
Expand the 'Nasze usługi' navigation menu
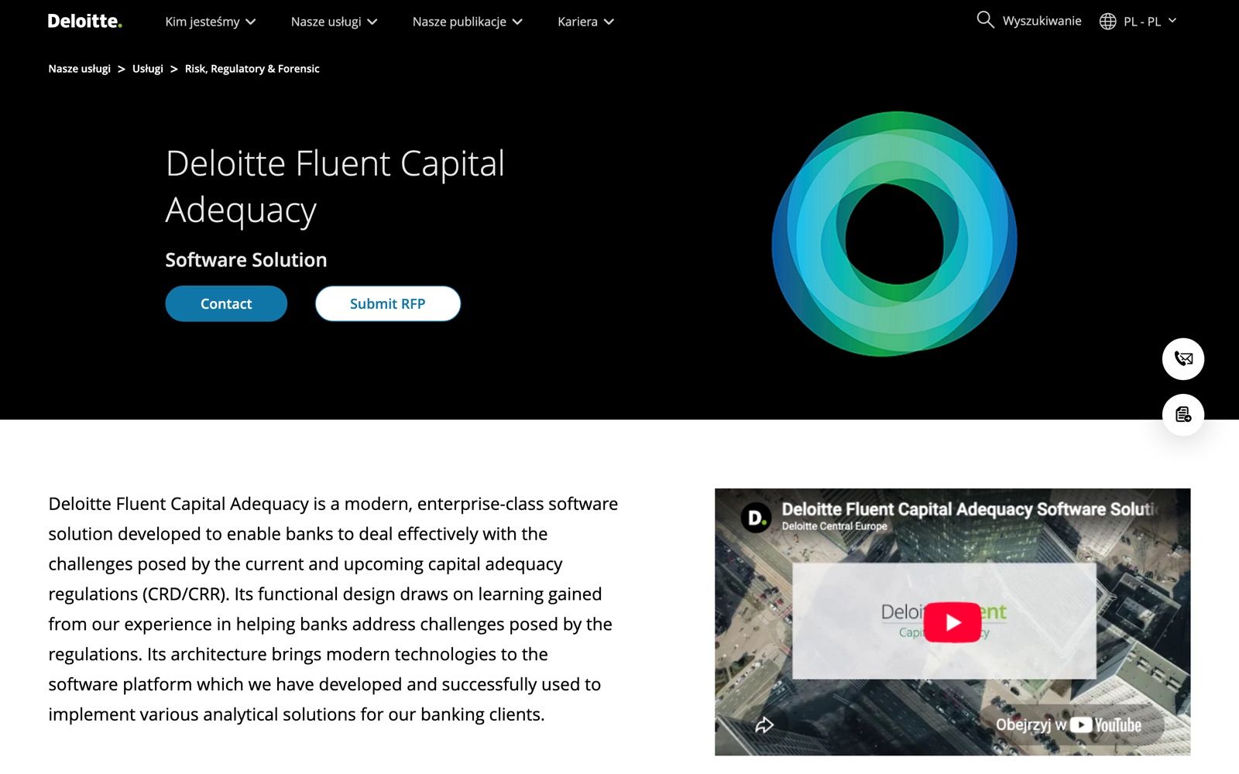click(334, 22)
